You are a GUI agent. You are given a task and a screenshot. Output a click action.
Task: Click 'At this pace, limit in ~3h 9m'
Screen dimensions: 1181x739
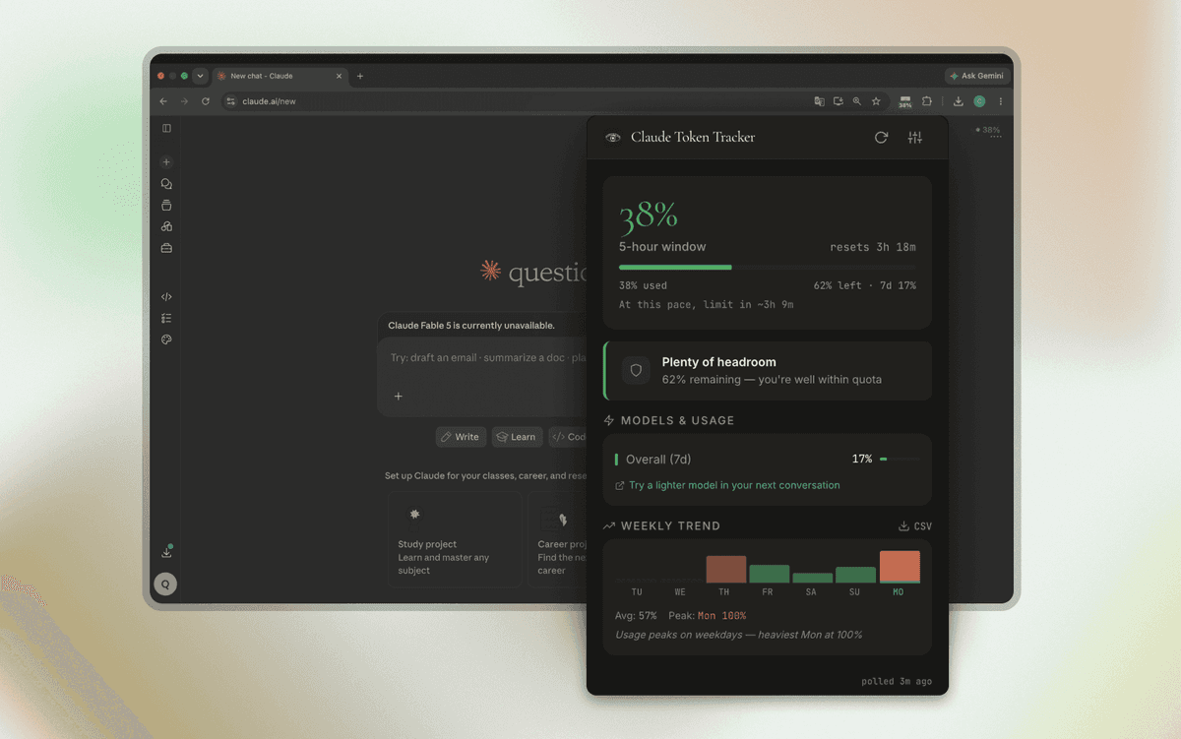(706, 305)
